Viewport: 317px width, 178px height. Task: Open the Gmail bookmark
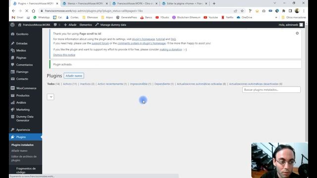click(x=18, y=18)
